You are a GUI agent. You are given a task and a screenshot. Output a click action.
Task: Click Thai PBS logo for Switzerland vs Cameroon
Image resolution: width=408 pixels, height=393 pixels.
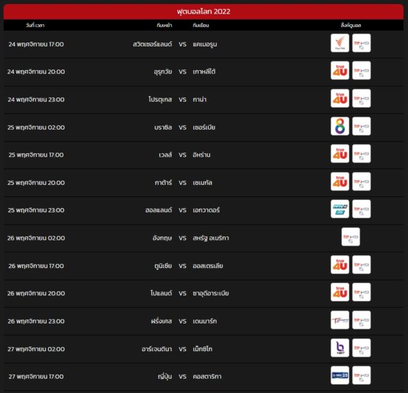click(340, 43)
